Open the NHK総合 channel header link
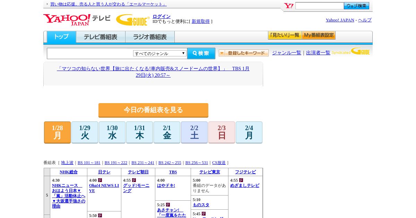This screenshot has width=416, height=218. [x=69, y=172]
